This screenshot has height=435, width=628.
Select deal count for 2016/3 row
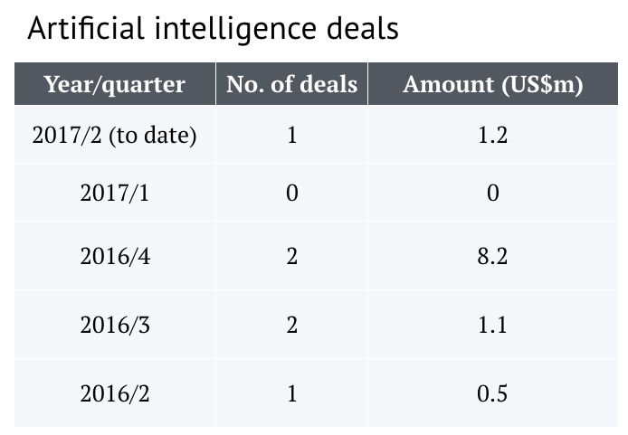click(x=291, y=325)
